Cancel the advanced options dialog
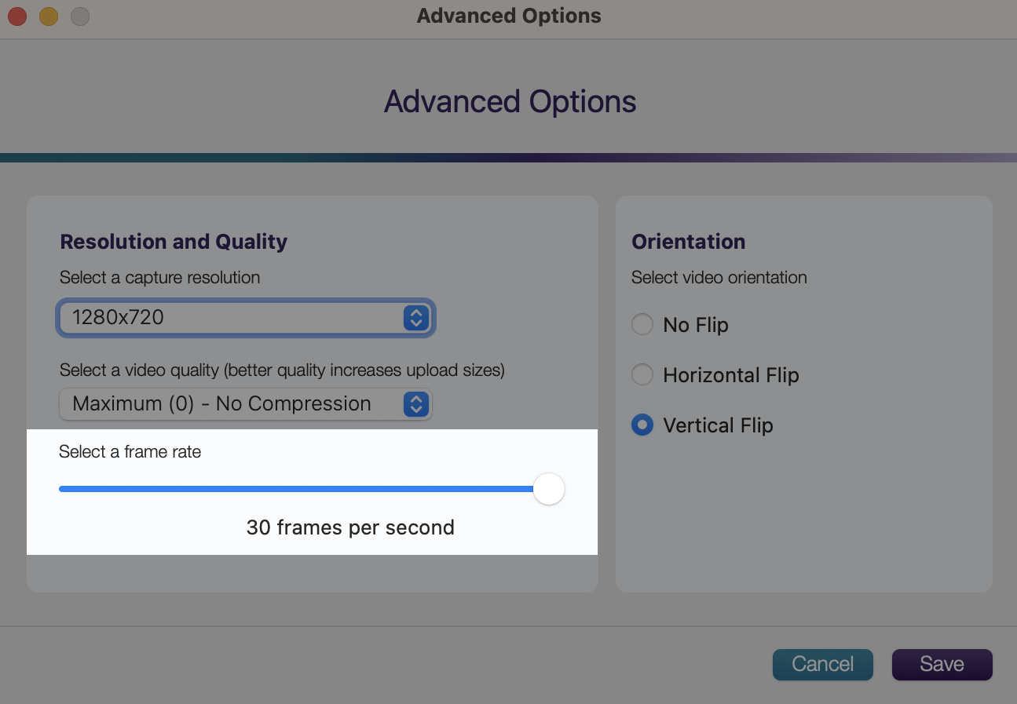Image resolution: width=1017 pixels, height=704 pixels. [x=822, y=664]
